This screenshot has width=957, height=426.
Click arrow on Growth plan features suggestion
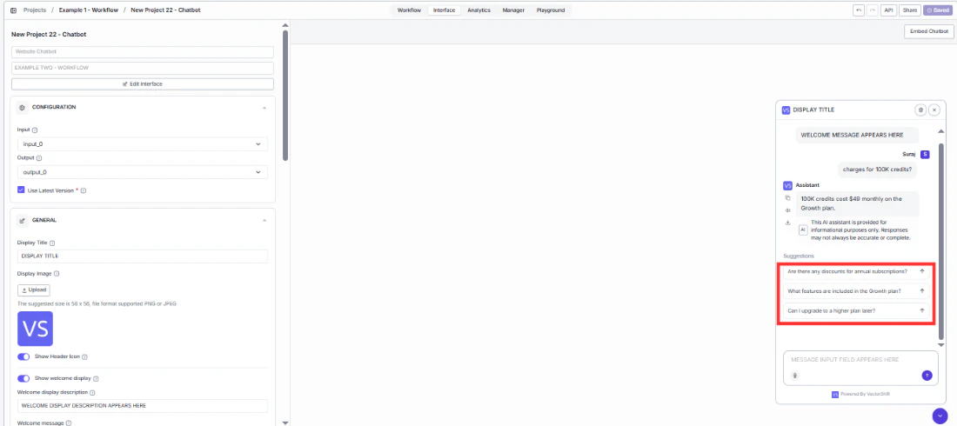tap(922, 290)
